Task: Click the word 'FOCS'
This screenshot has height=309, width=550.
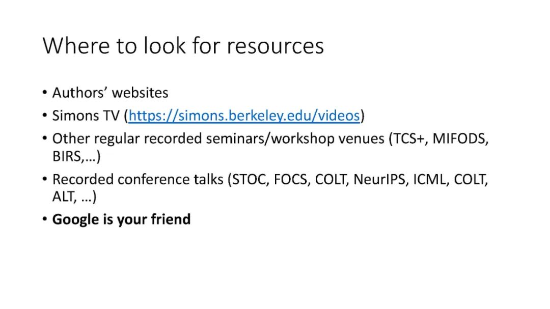Action: click(292, 179)
